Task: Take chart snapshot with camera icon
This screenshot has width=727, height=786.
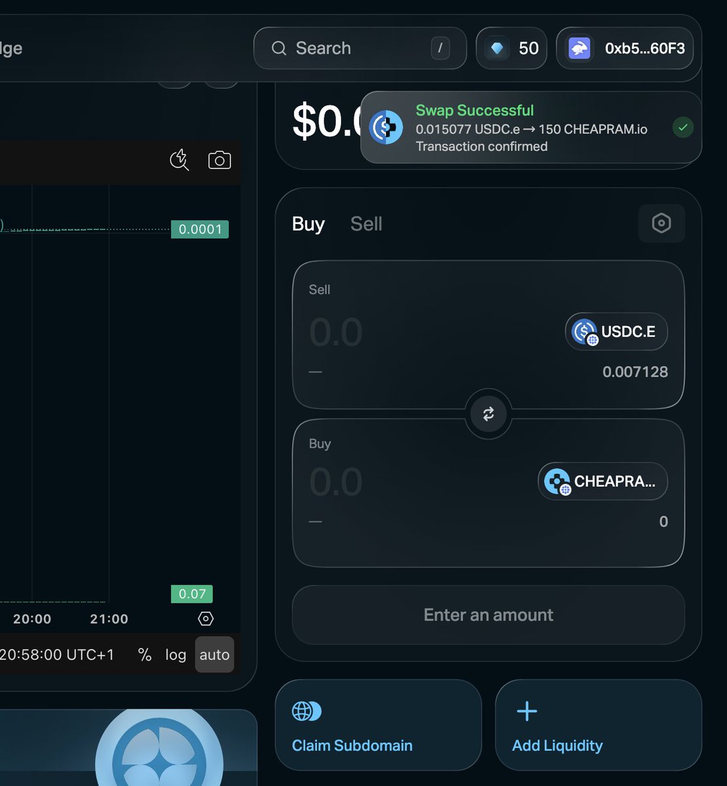Action: (x=219, y=160)
